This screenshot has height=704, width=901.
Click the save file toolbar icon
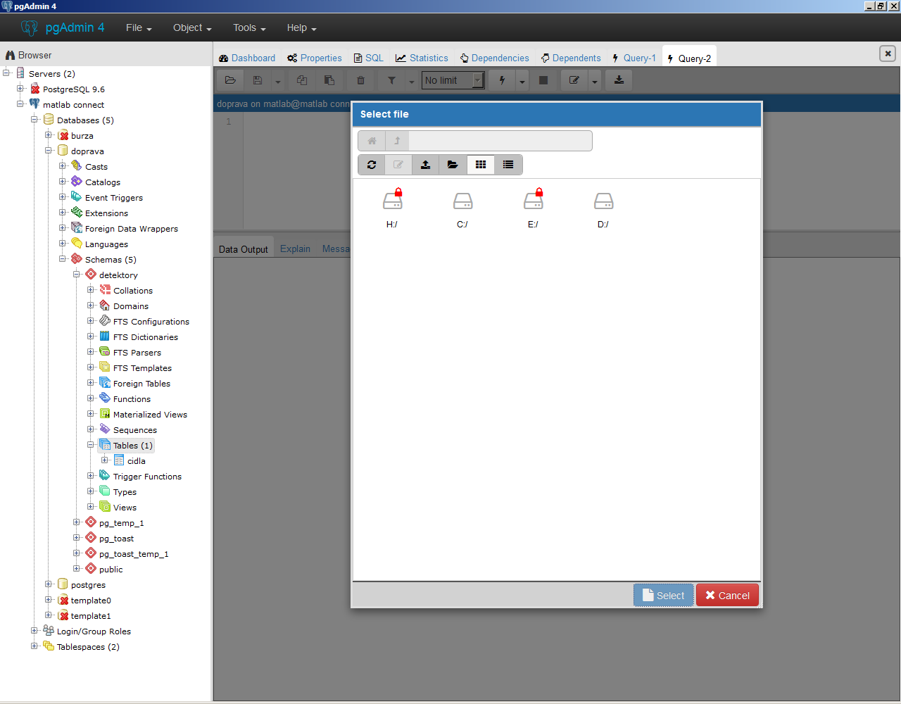(258, 80)
